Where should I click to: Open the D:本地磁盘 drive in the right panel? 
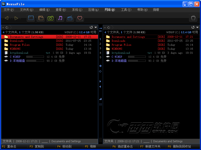[x=152, y=61]
